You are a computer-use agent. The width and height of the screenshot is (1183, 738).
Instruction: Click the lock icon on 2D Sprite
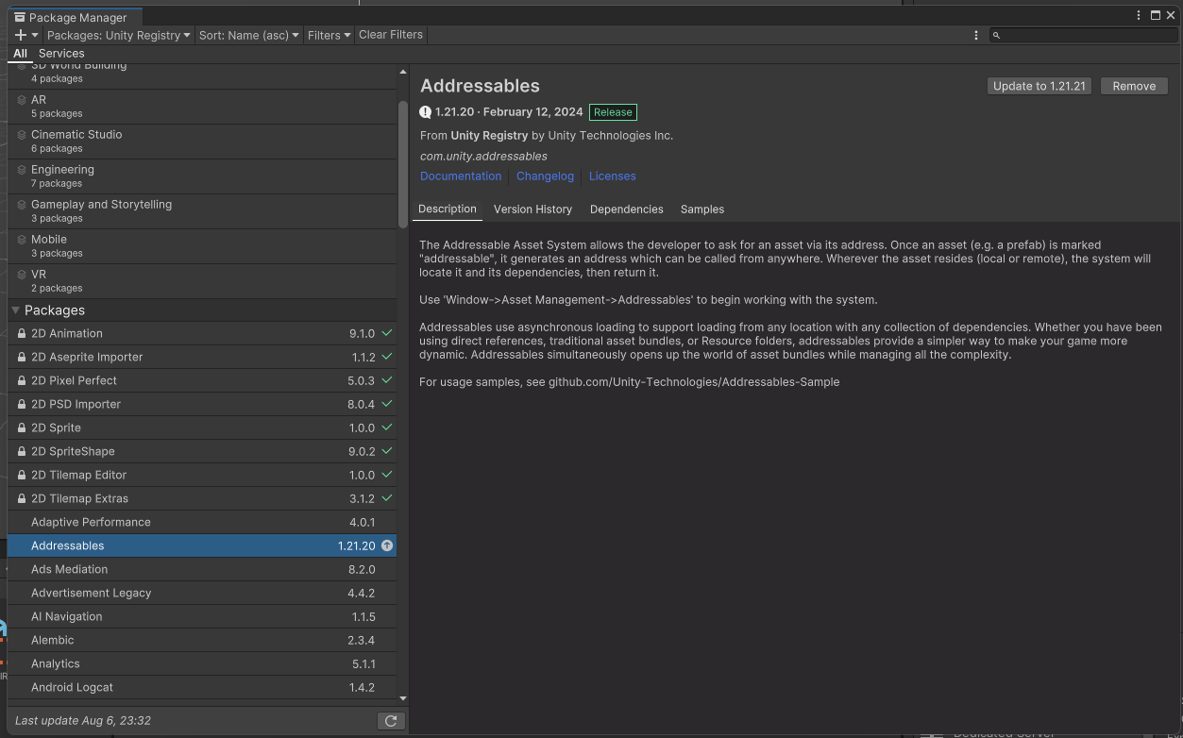point(22,428)
